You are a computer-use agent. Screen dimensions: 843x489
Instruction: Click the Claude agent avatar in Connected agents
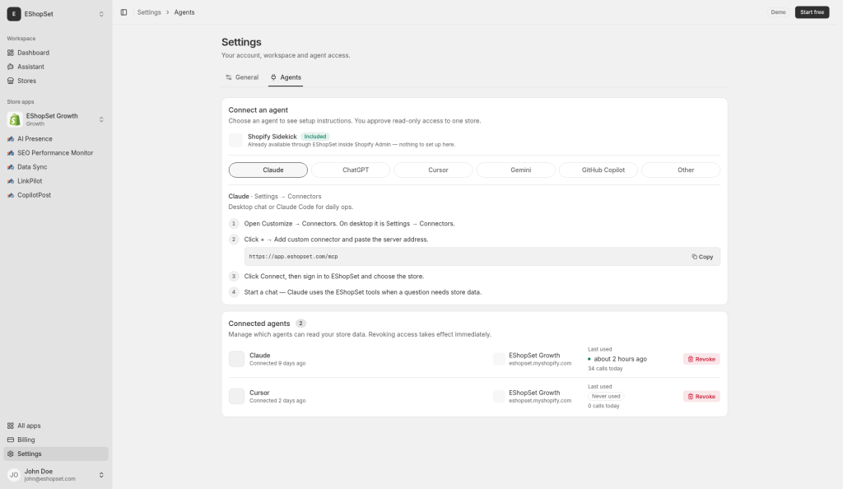coord(236,359)
